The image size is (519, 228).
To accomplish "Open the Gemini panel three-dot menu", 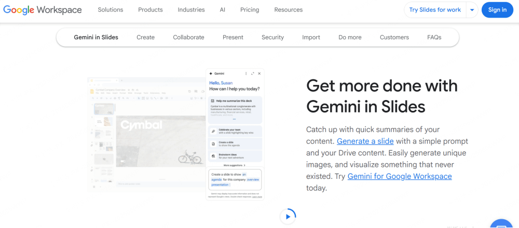I will [x=246, y=74].
